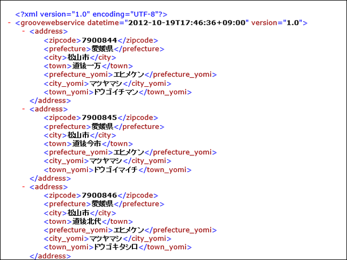Click the closing address tag after ドウゴイマイチ
The width and height of the screenshot is (347, 260).
point(50,178)
